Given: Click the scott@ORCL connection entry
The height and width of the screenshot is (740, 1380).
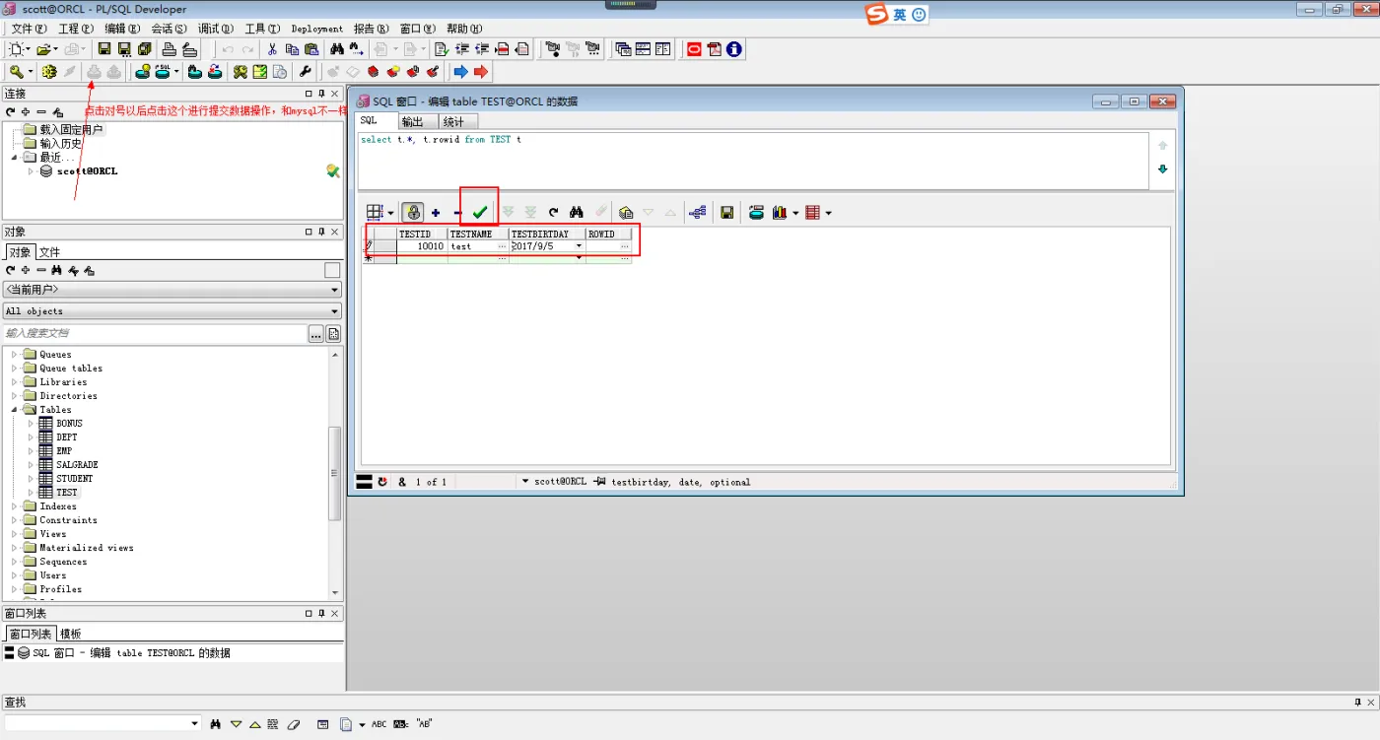Looking at the screenshot, I should click(87, 171).
